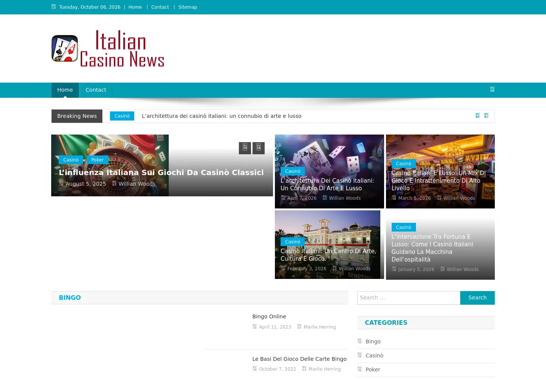This screenshot has height=379, width=546.
Task: Click the Casinò tag on the featured slide
Action: click(x=71, y=160)
